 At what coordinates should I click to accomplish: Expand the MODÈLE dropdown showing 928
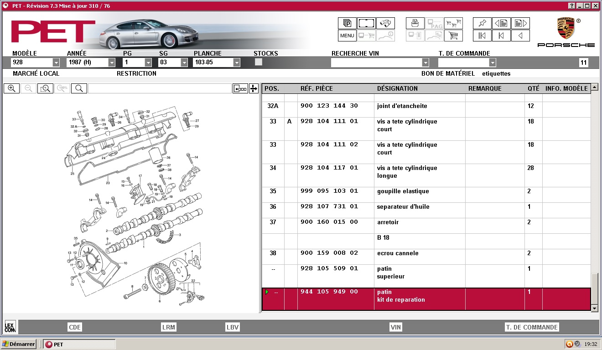(56, 62)
